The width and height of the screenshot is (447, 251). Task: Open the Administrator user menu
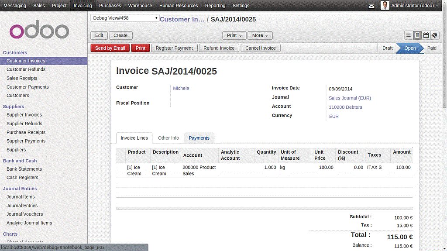[412, 6]
